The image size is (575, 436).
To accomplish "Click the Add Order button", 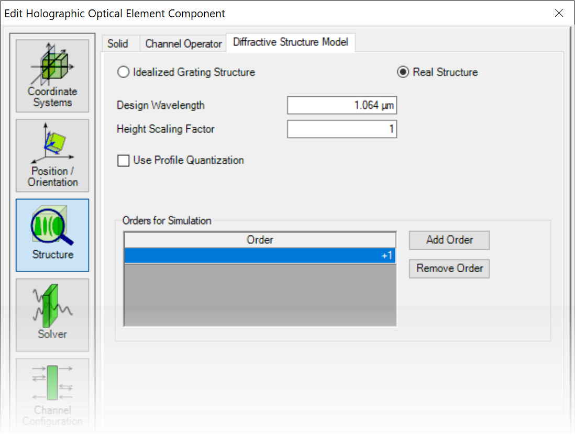I will click(x=449, y=240).
